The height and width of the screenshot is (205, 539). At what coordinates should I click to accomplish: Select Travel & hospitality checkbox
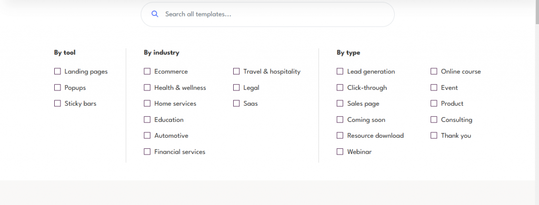click(x=236, y=71)
